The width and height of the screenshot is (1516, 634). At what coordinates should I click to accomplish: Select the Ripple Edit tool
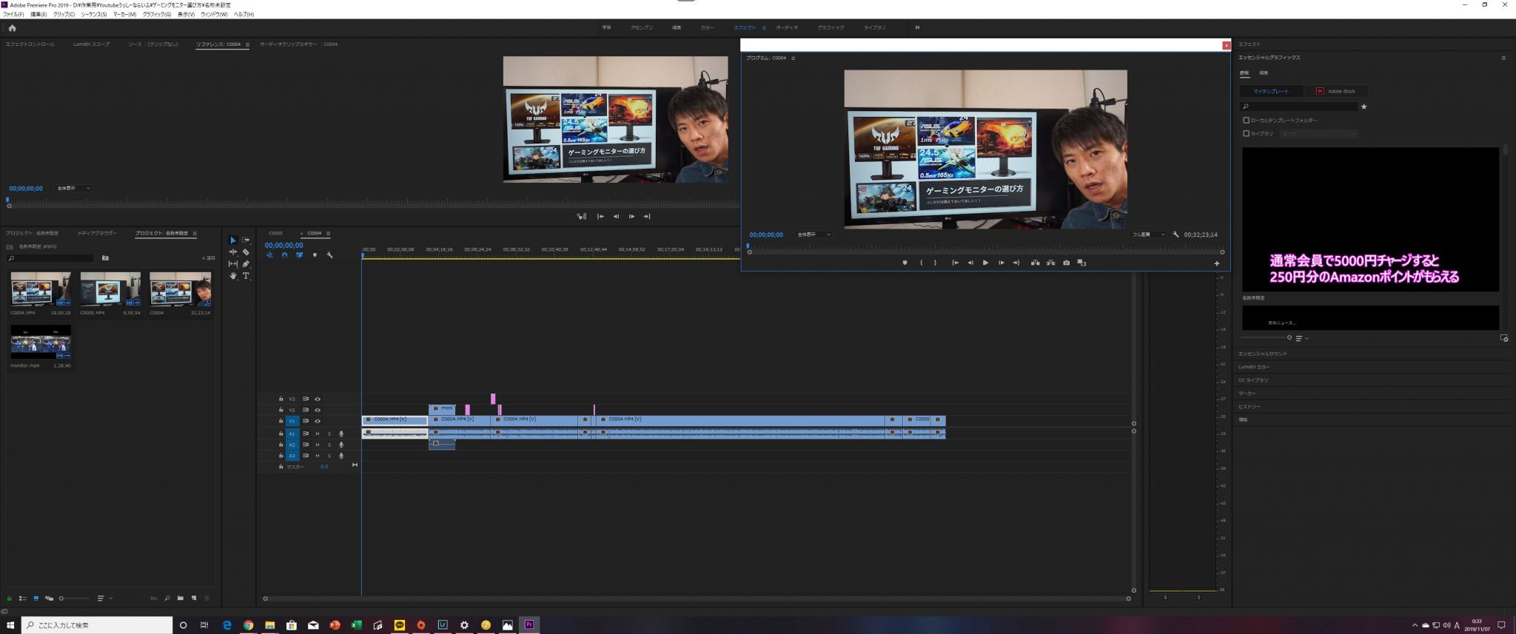pos(232,252)
